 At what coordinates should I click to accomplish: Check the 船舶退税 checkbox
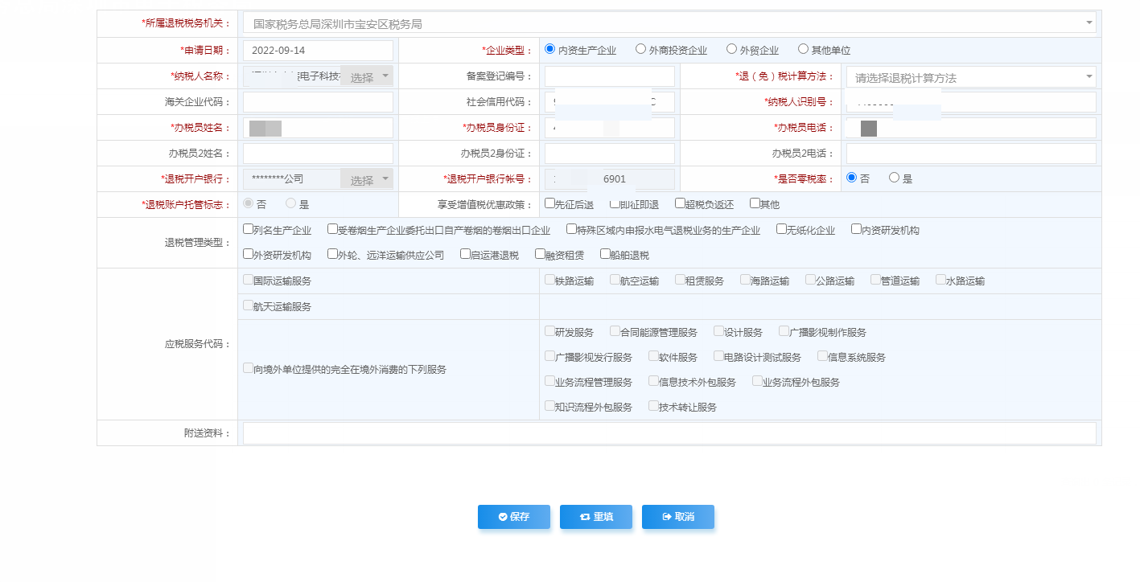click(x=605, y=254)
